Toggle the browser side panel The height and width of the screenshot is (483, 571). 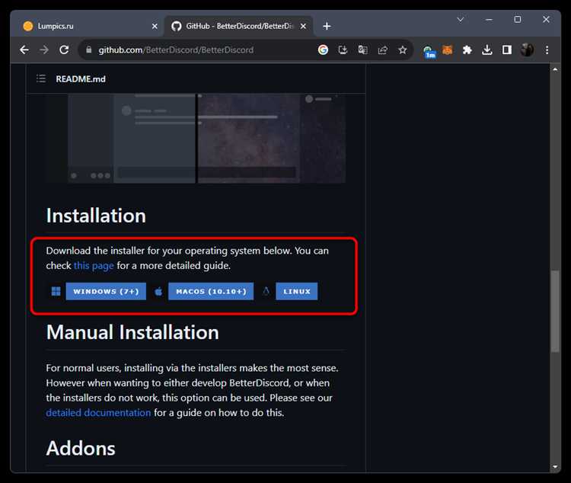click(x=507, y=50)
